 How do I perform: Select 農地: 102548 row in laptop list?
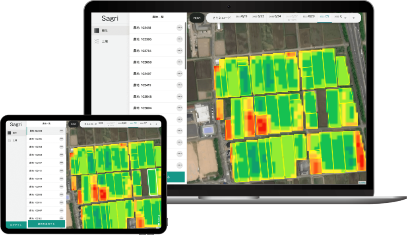point(158,96)
